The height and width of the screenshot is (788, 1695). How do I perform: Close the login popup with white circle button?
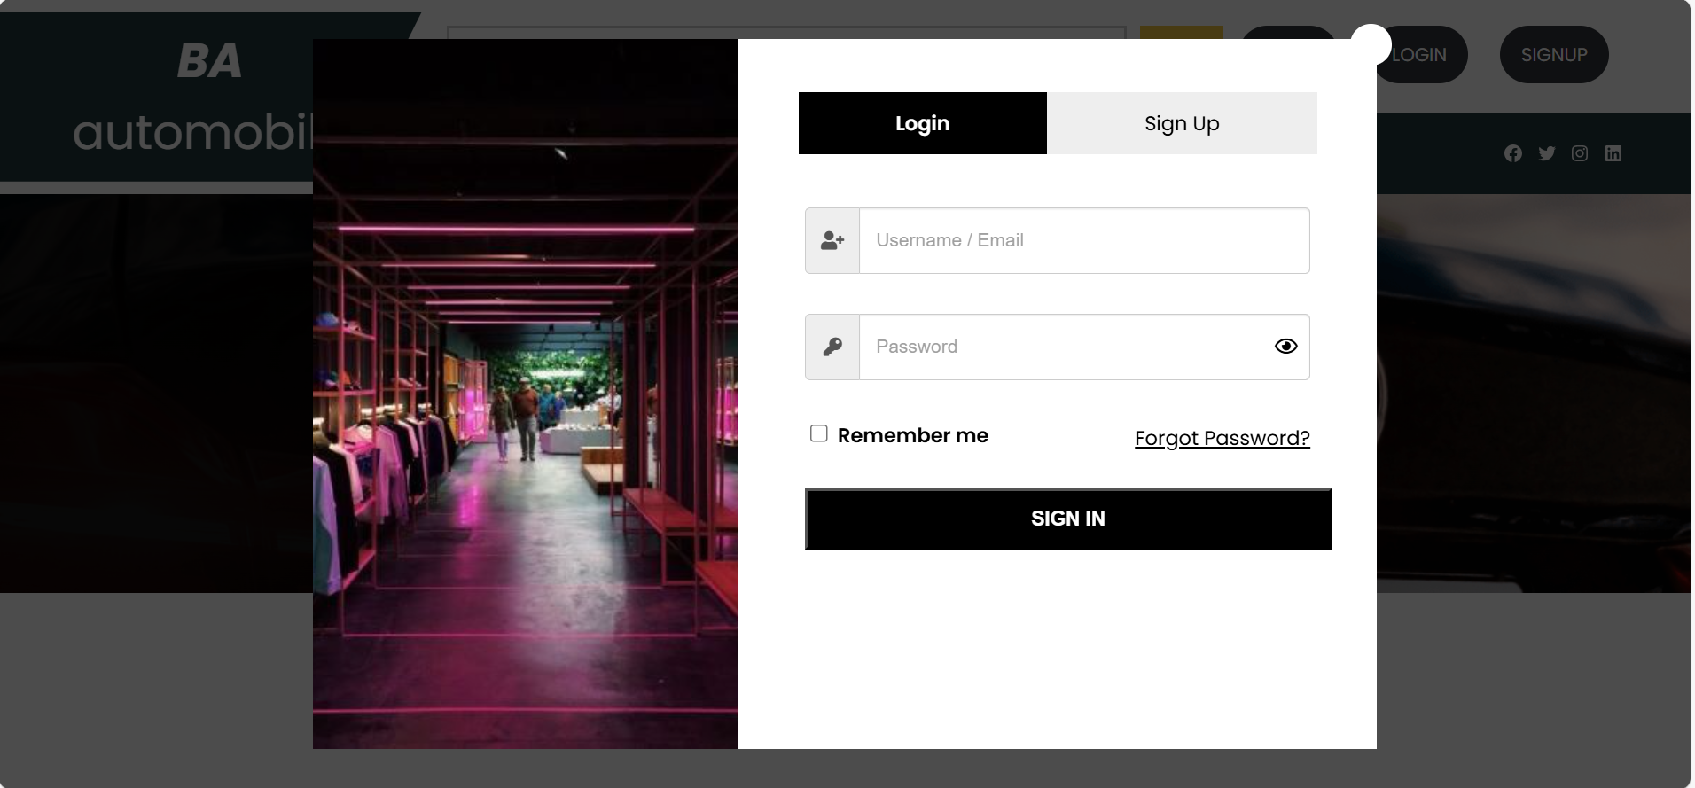pos(1371,43)
